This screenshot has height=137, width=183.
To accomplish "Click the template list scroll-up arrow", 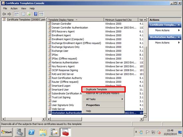I will pyautogui.click(x=145, y=20).
